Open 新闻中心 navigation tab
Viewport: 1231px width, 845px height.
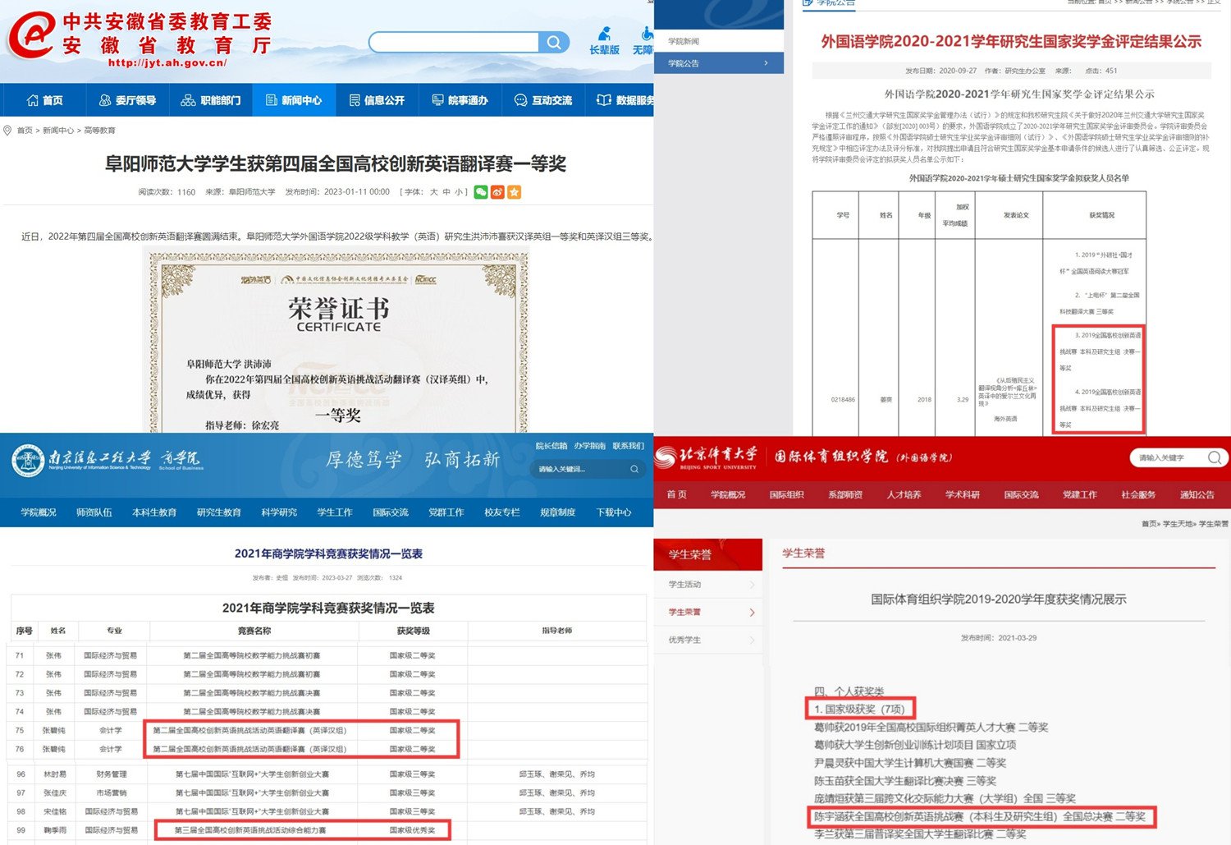(294, 100)
